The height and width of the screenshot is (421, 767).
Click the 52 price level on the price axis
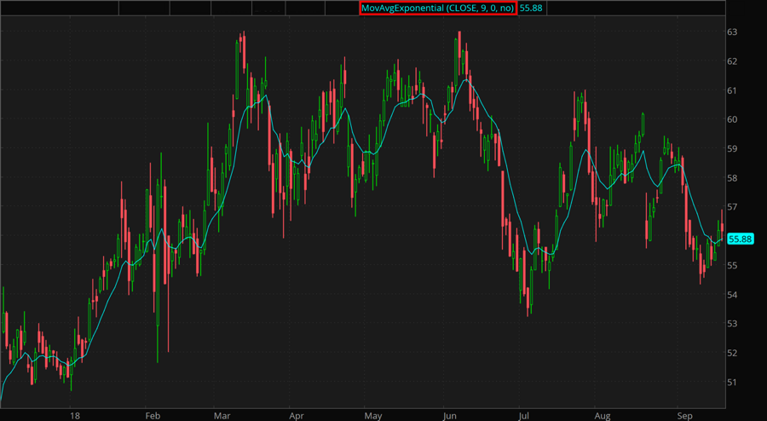732,353
